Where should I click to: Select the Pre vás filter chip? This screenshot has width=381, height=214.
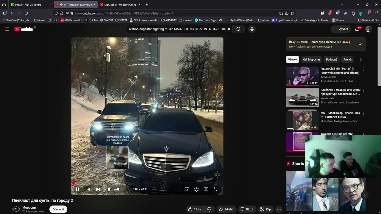tap(348, 59)
